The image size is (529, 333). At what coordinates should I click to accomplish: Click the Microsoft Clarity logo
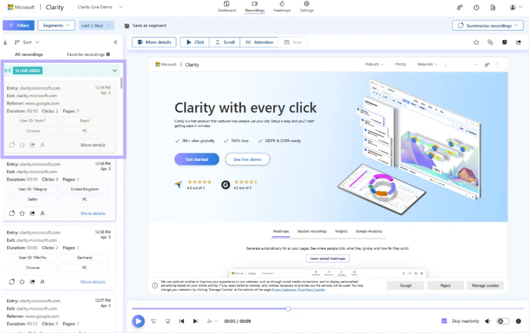(36, 7)
